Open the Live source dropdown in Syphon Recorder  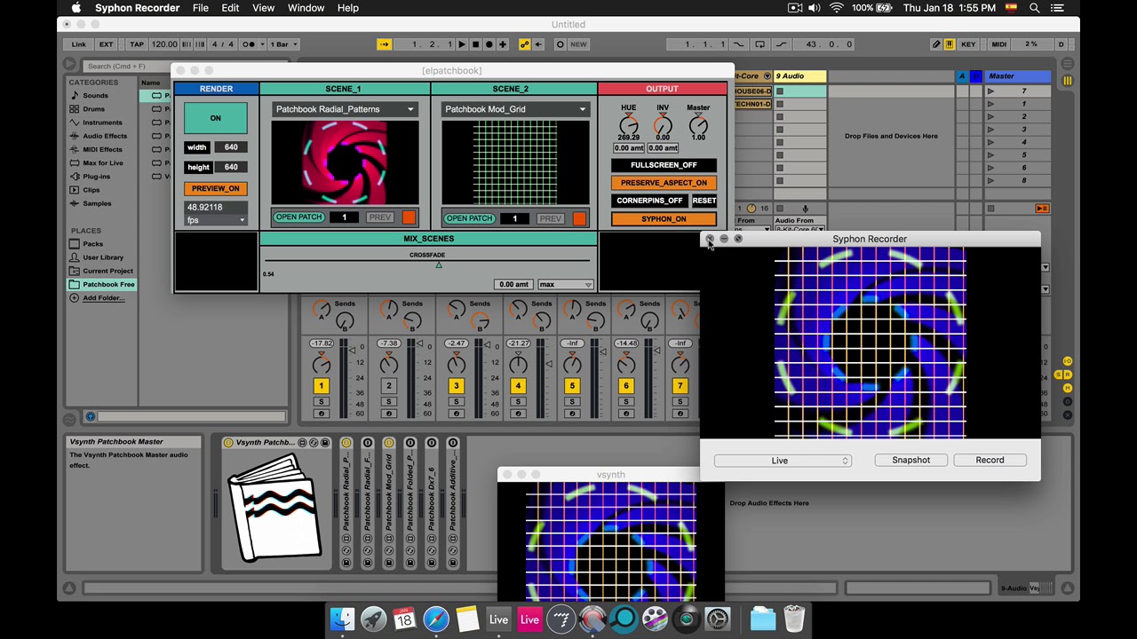(x=783, y=461)
